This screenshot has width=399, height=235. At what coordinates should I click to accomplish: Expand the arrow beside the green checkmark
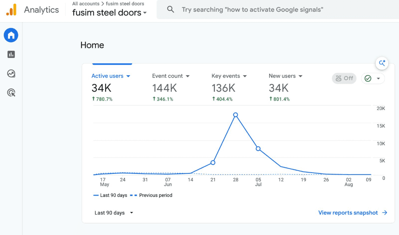click(x=378, y=78)
